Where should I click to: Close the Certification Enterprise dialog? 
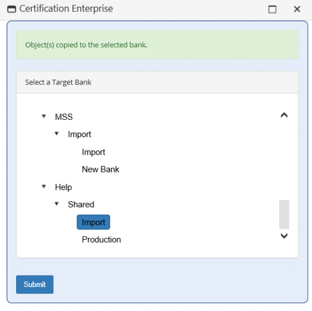click(x=297, y=9)
